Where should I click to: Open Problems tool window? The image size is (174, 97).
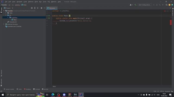27,89
